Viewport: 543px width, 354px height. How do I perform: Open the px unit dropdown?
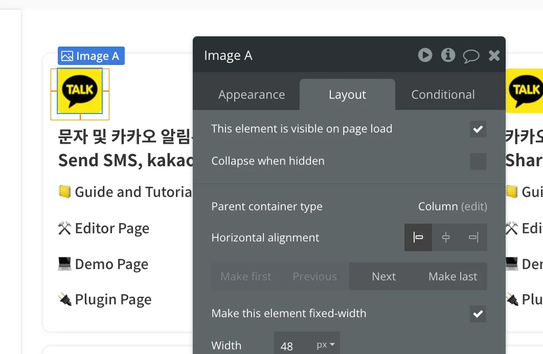[x=326, y=345]
